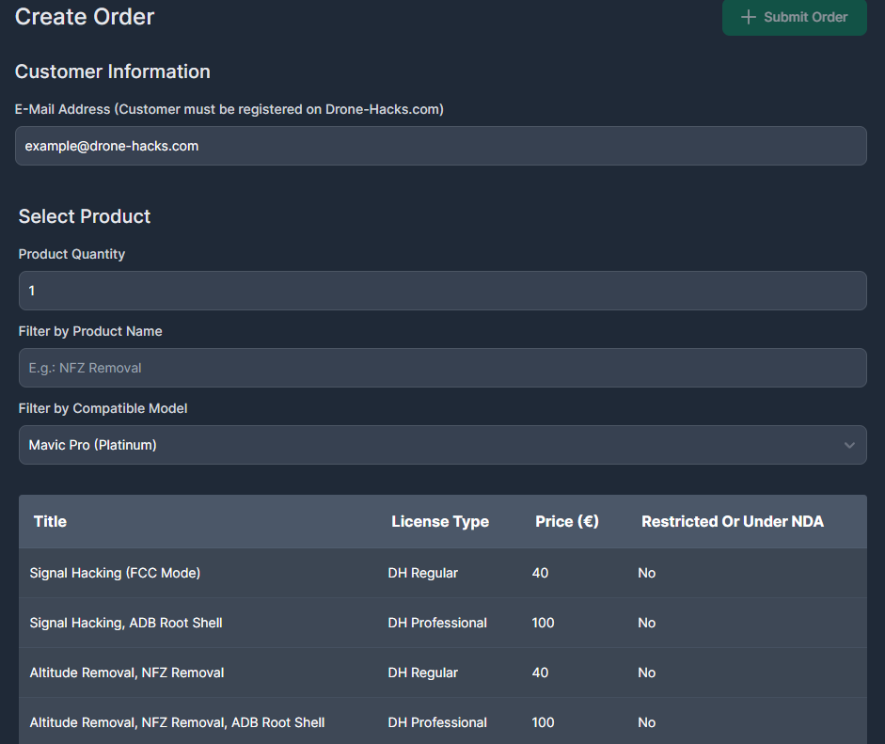The width and height of the screenshot is (885, 744).
Task: Click the Product Quantity field
Action: [442, 291]
